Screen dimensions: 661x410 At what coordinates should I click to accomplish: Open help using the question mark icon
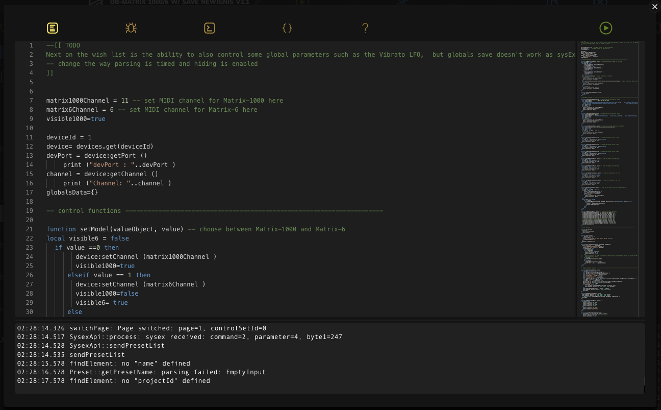click(365, 28)
